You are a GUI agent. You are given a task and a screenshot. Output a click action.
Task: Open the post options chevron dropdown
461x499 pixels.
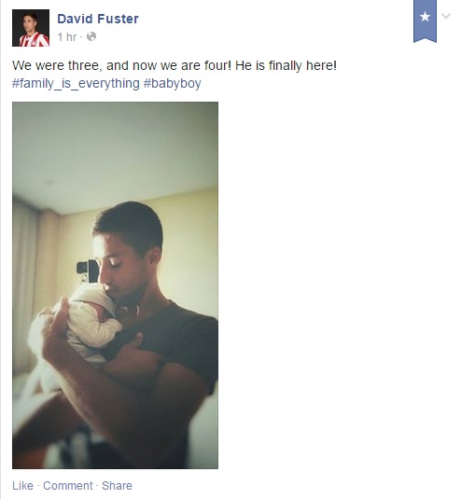[x=446, y=16]
